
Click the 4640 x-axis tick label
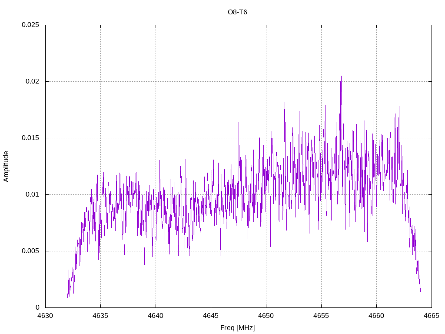(156, 316)
